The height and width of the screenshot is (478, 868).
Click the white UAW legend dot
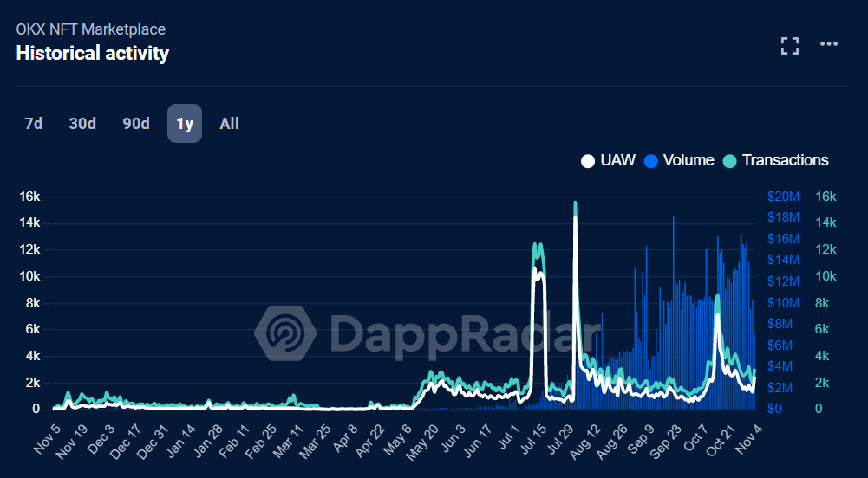click(587, 161)
